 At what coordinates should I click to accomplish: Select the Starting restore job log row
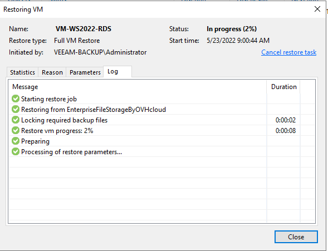pos(161,99)
